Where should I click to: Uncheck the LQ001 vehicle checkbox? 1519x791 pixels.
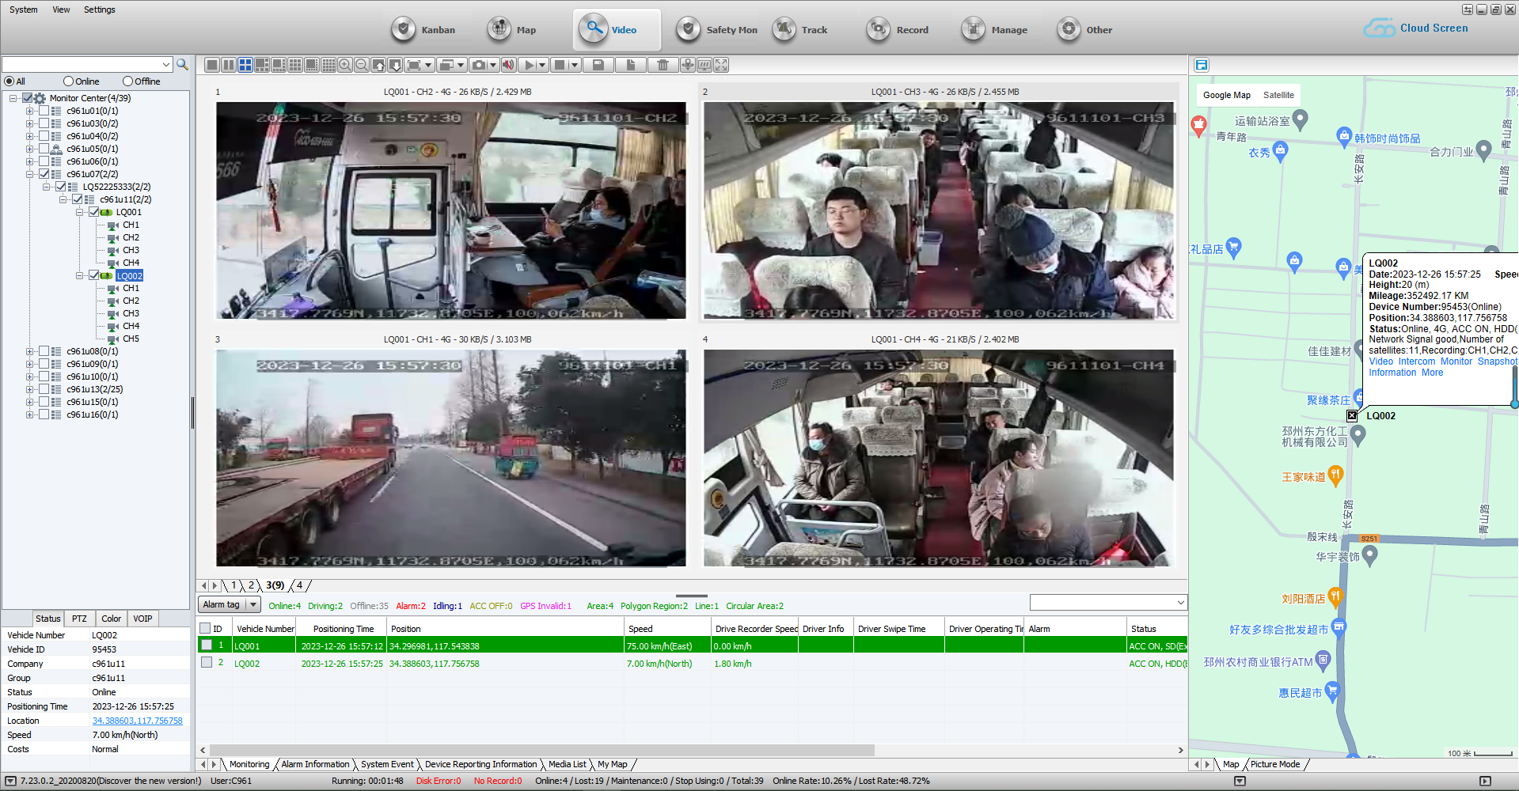point(93,212)
